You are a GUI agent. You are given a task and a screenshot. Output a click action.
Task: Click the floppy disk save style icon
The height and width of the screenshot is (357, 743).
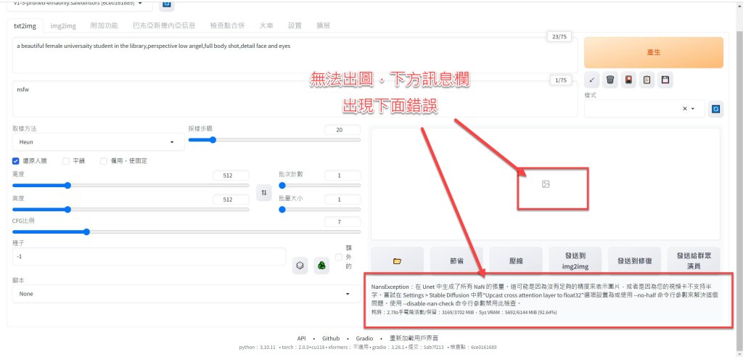[x=665, y=80]
